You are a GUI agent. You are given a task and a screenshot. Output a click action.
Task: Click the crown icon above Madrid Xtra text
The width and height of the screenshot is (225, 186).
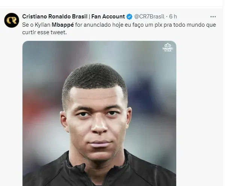pos(168,45)
